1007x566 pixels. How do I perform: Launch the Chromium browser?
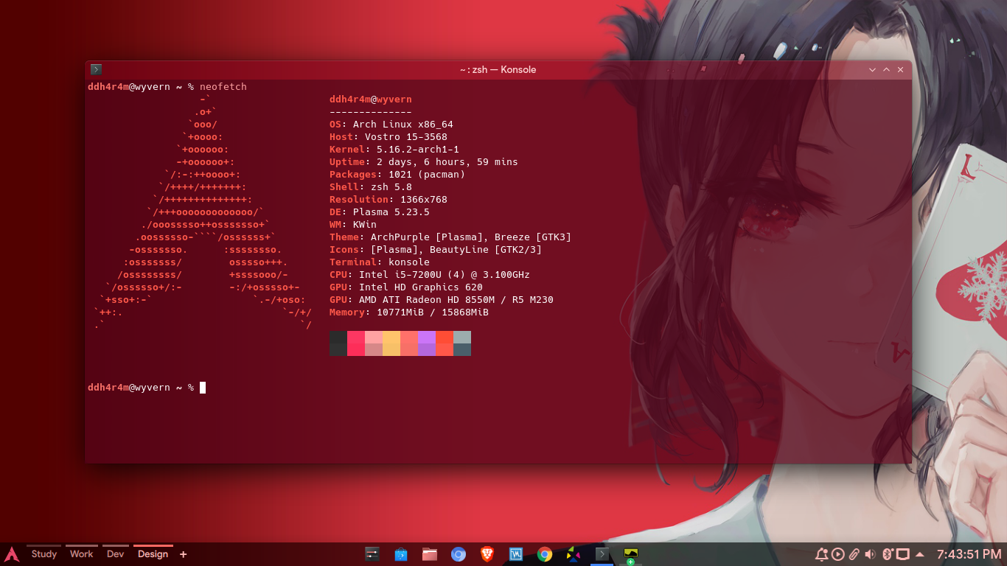pos(459,554)
